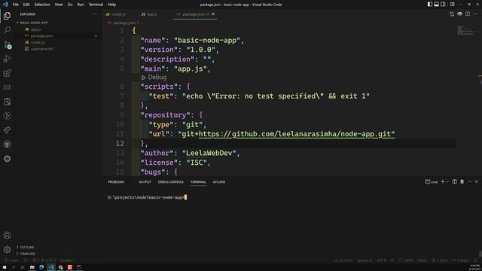This screenshot has width=482, height=271.
Task: Toggle the secondary side bar layout icon
Action: 443,5
